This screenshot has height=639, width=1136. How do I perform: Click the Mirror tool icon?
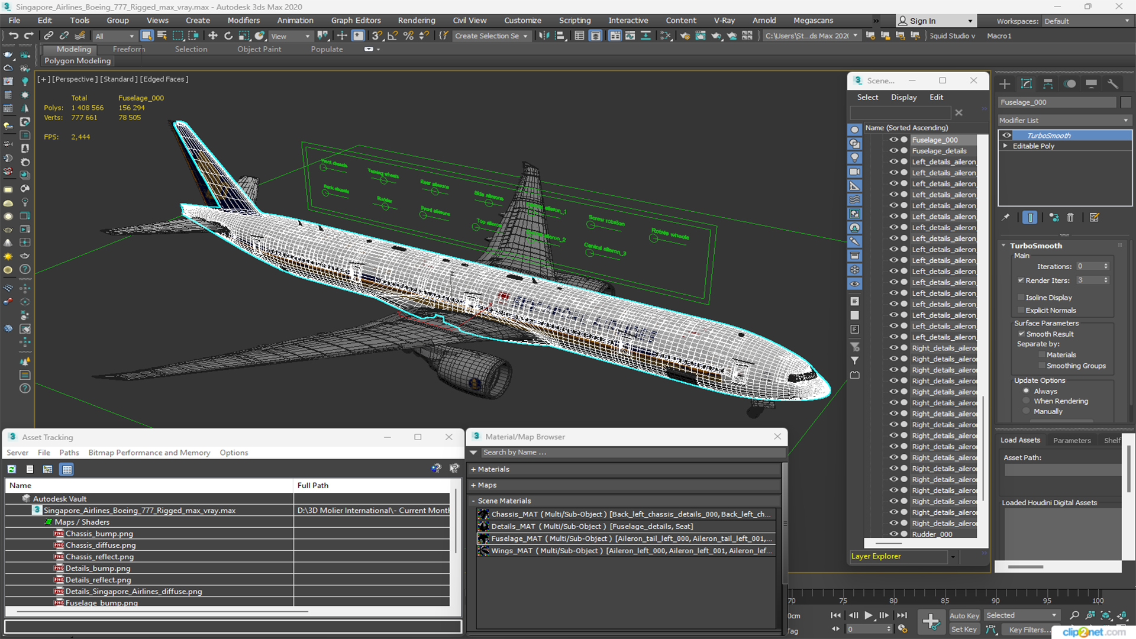[544, 35]
